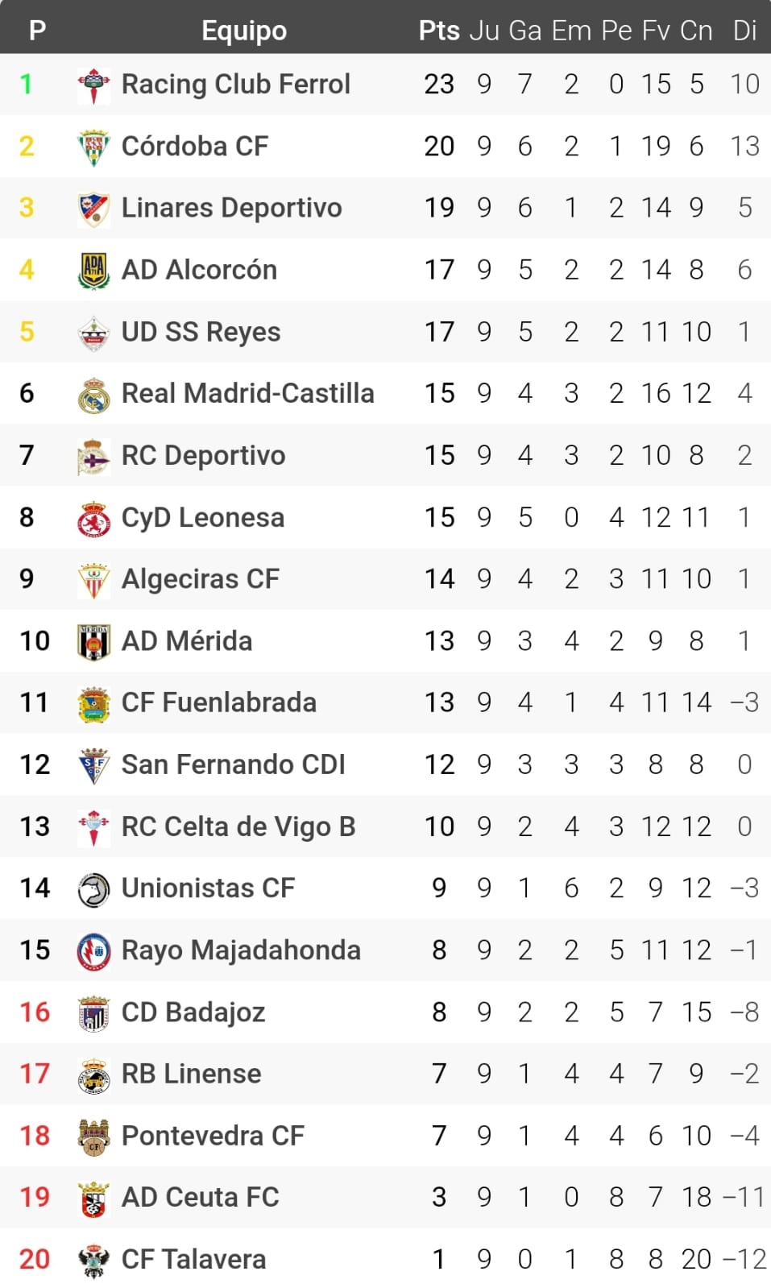
Task: Open RC Celta de Vigo B link
Action: [238, 826]
